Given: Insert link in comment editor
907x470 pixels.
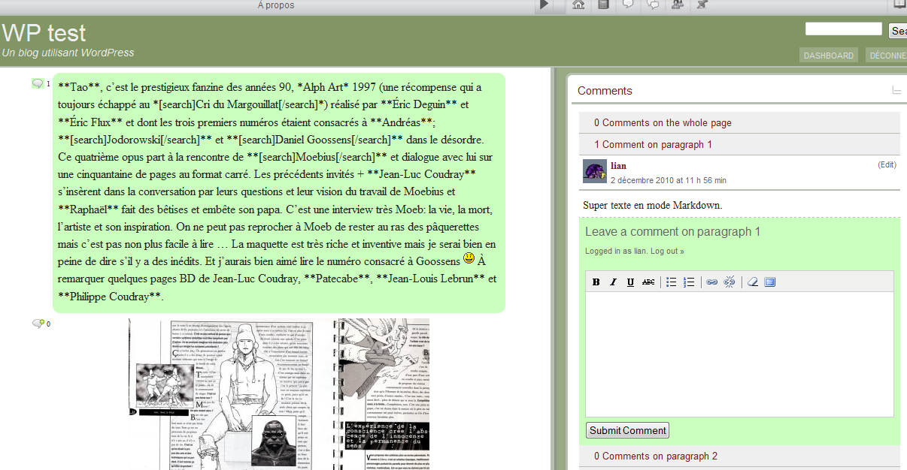Looking at the screenshot, I should click(711, 282).
